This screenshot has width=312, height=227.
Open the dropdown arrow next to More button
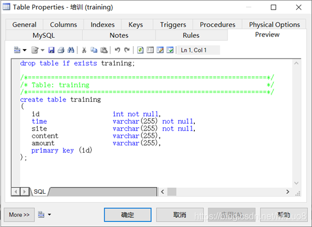pyautogui.click(x=50, y=215)
